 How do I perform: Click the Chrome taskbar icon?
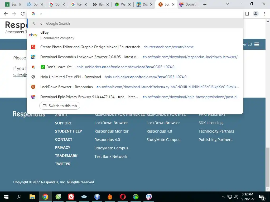point(45,197)
